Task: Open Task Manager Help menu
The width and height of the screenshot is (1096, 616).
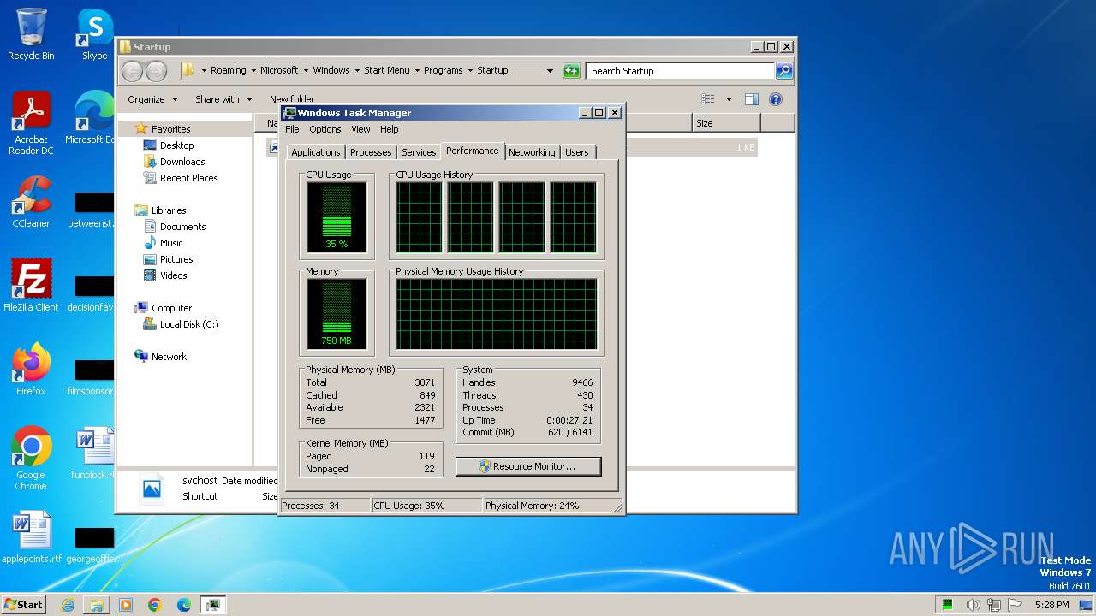Action: point(390,129)
